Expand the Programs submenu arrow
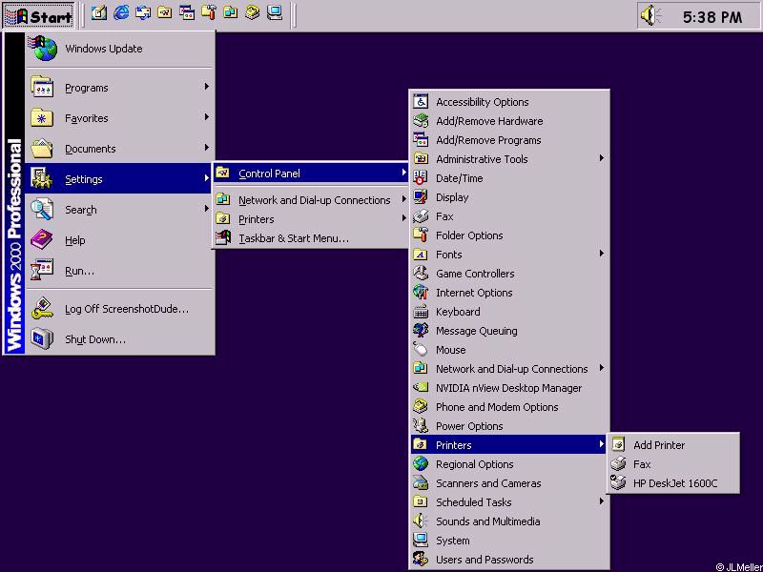Screen dimensions: 763x572 [207, 87]
